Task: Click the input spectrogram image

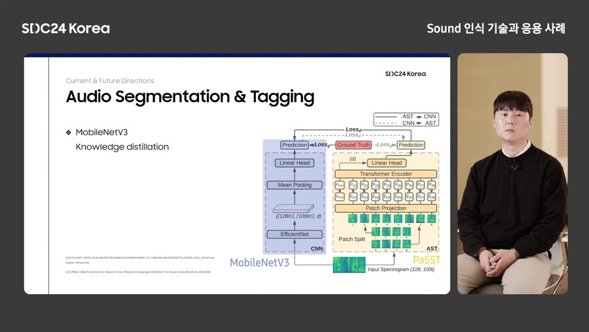Action: [x=349, y=265]
